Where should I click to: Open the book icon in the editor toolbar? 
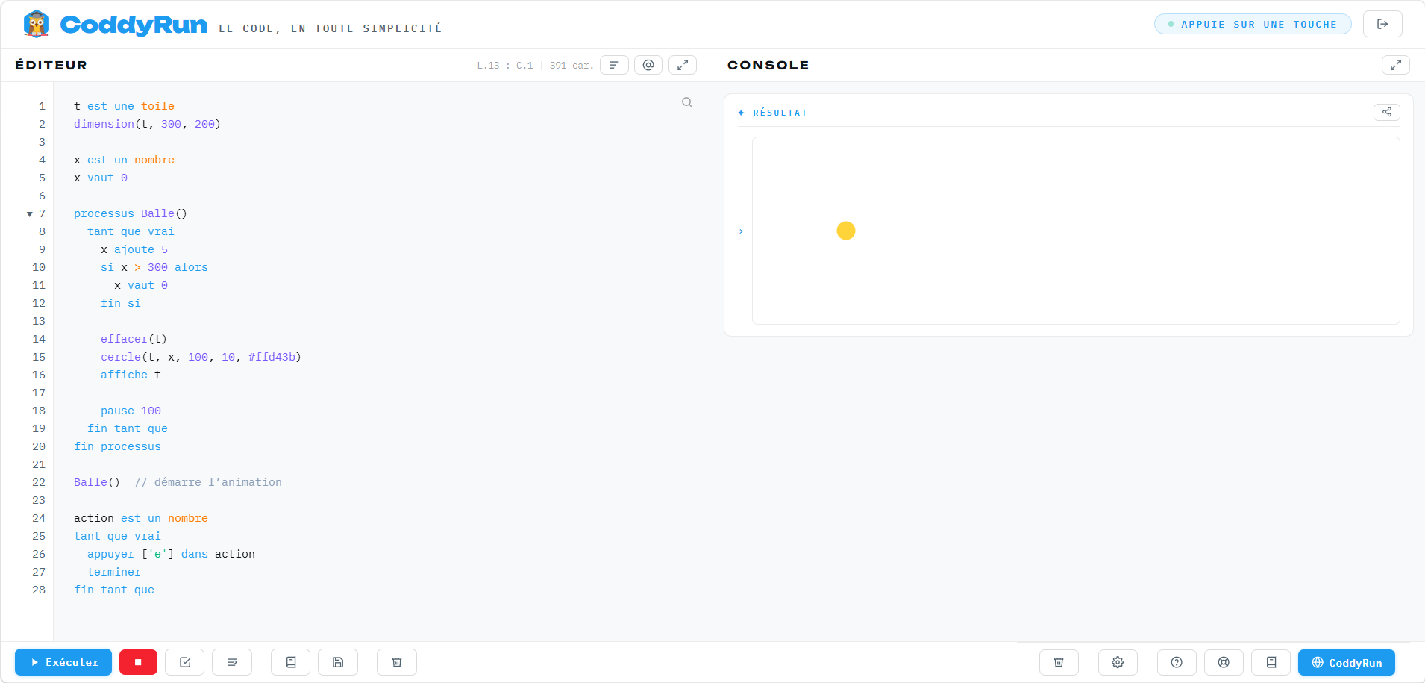291,662
